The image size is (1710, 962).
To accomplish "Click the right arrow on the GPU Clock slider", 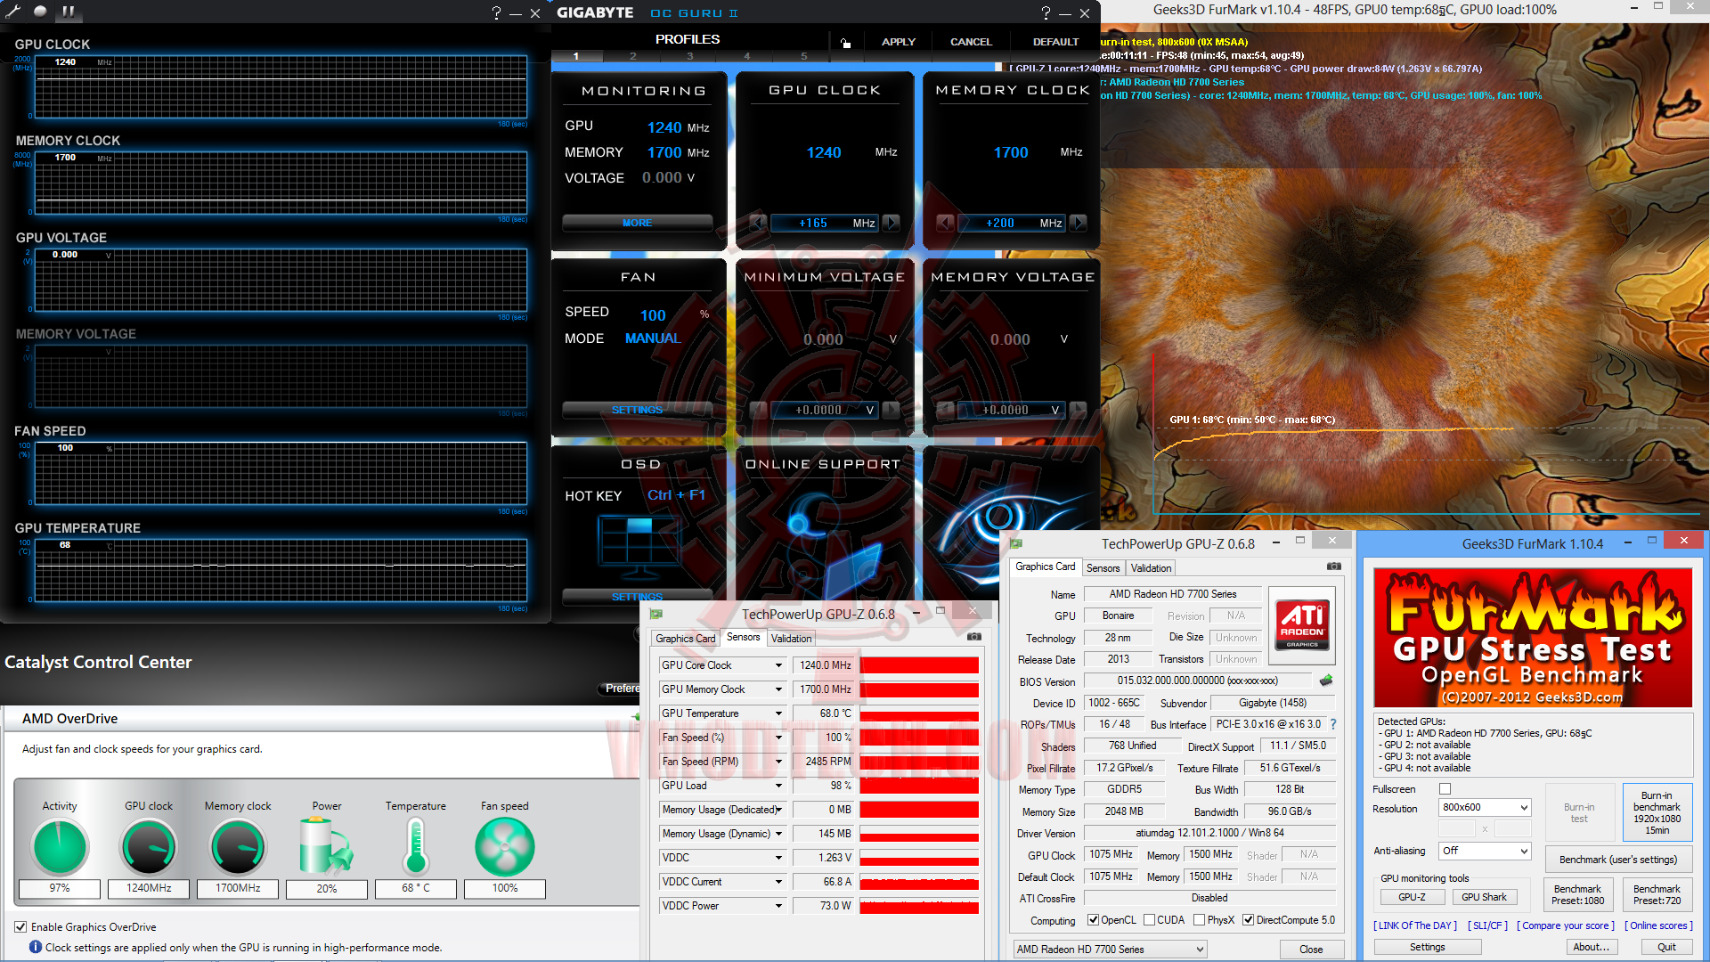I will pyautogui.click(x=891, y=223).
